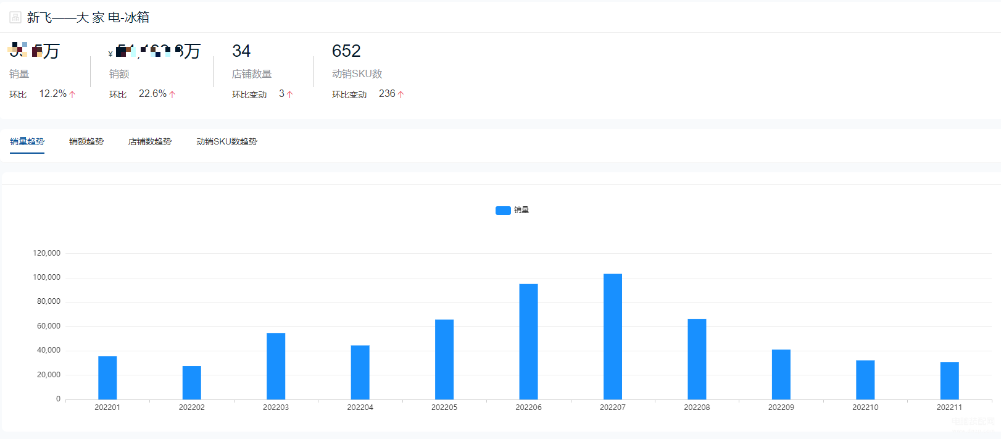The image size is (1001, 439).
Task: Select the tallest bar for 202207
Action: click(613, 337)
